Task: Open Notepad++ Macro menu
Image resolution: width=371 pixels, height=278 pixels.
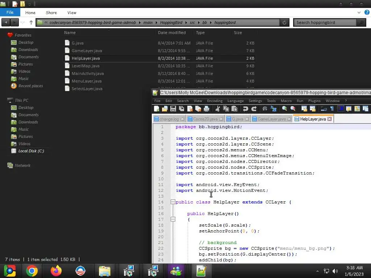Action: pos(286,101)
